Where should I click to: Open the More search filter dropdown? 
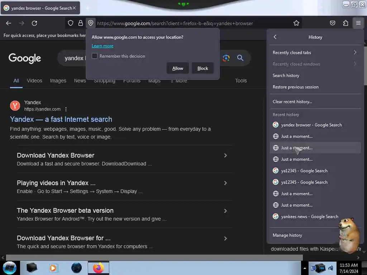(x=179, y=81)
